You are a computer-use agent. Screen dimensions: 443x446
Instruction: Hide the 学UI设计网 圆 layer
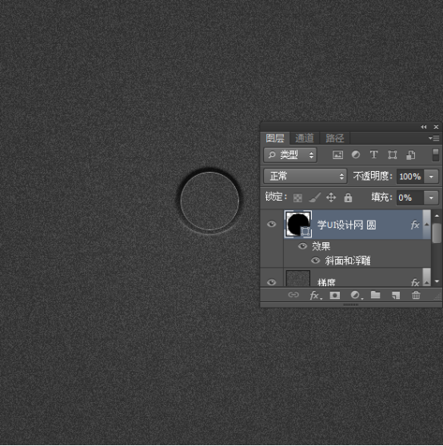(271, 224)
